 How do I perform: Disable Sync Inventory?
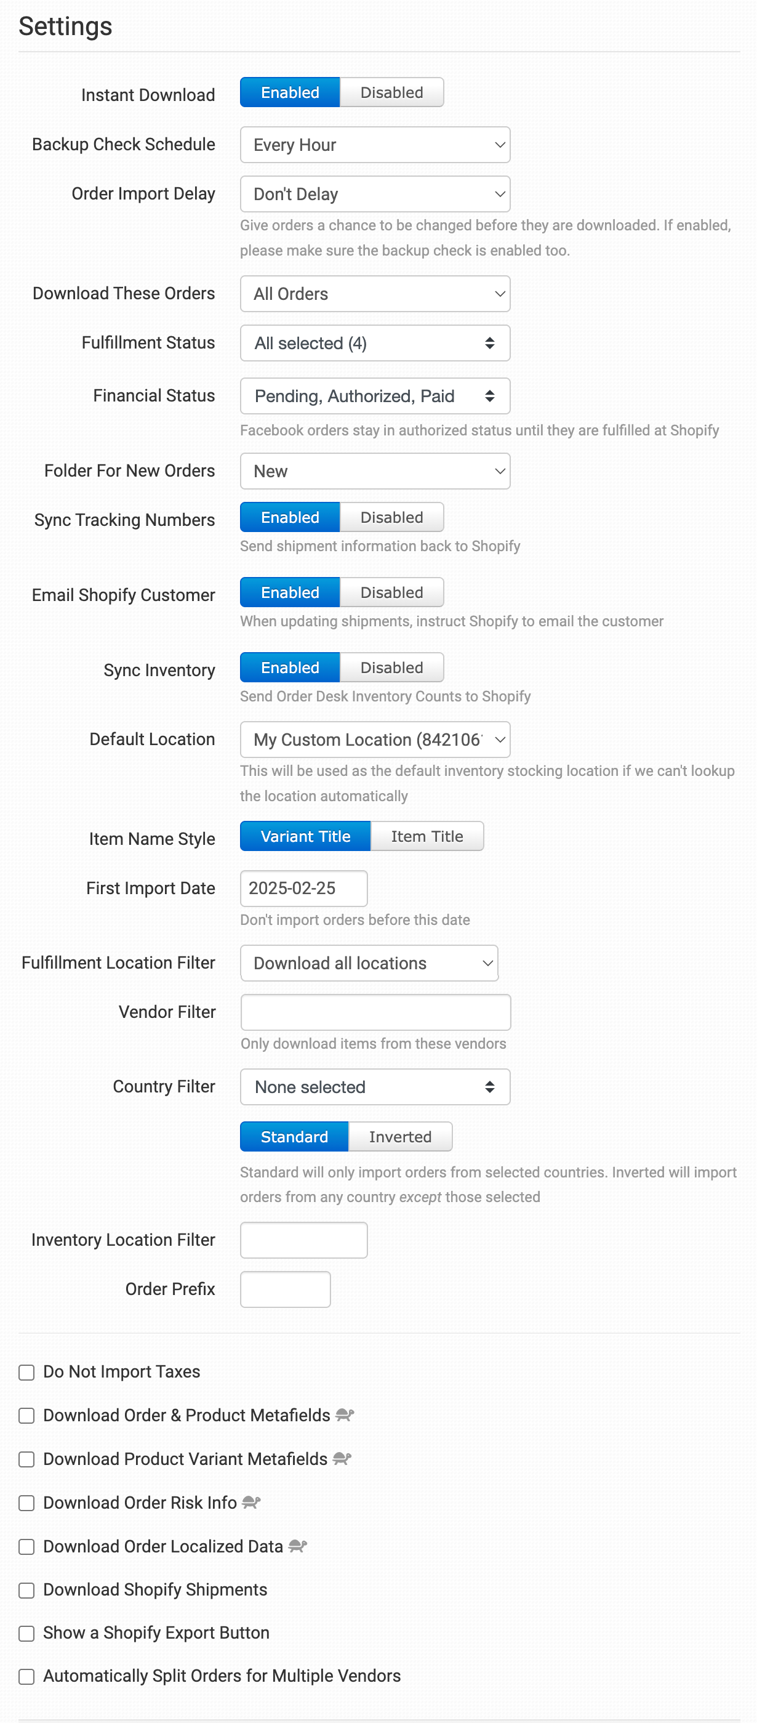(391, 667)
